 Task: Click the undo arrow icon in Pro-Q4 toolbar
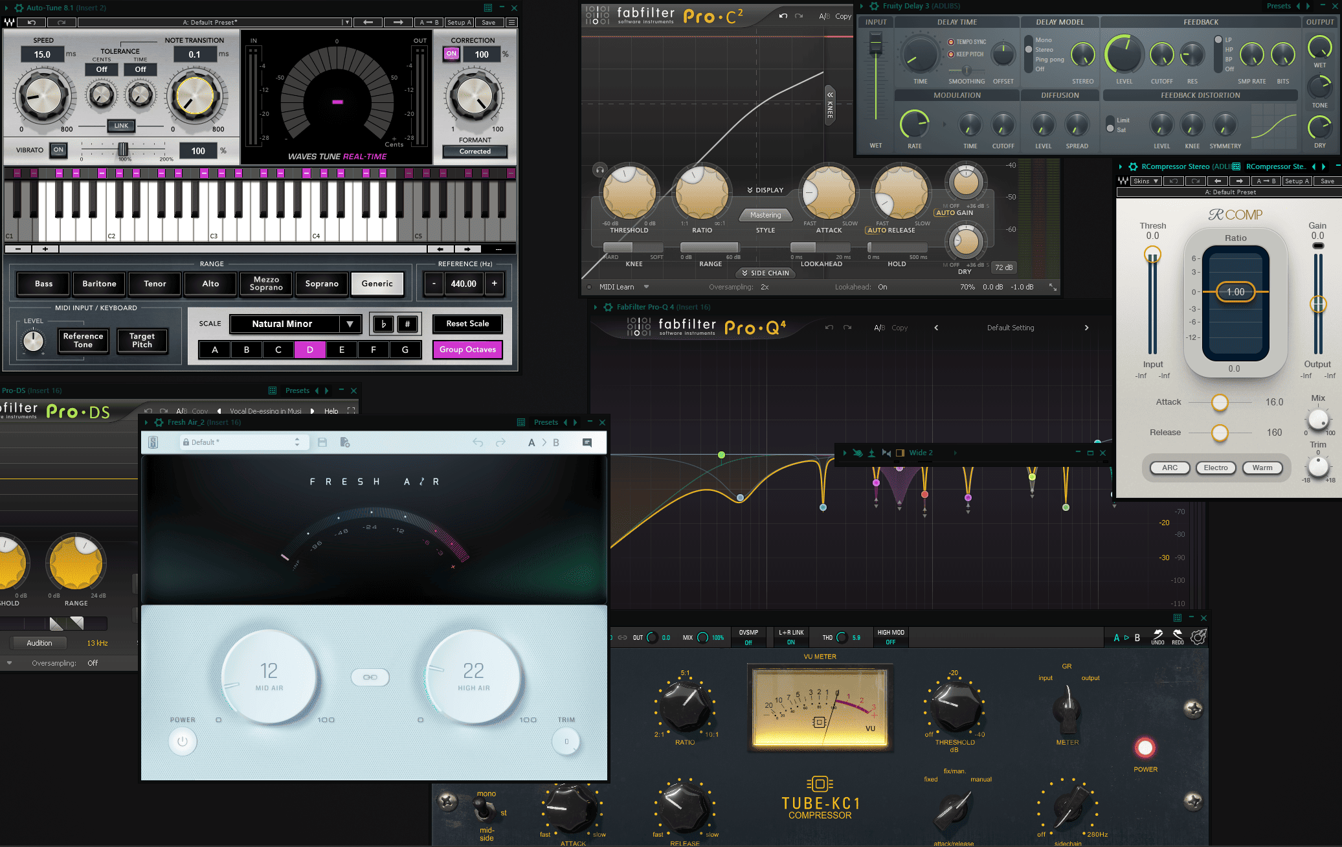pyautogui.click(x=829, y=328)
